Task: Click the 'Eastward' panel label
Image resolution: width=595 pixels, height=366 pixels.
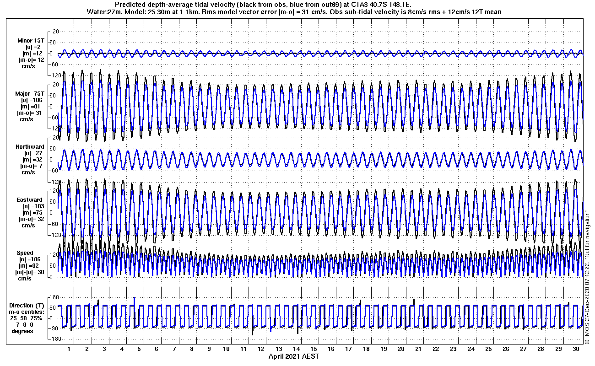Action: coord(29,200)
